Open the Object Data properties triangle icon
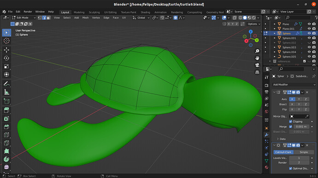Screen dimensions: 318x178 click(266, 161)
